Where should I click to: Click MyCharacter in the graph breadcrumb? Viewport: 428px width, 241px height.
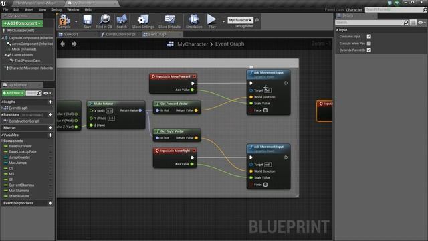coord(193,44)
